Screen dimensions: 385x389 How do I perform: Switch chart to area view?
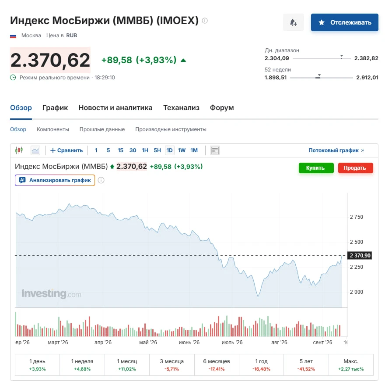click(35, 150)
